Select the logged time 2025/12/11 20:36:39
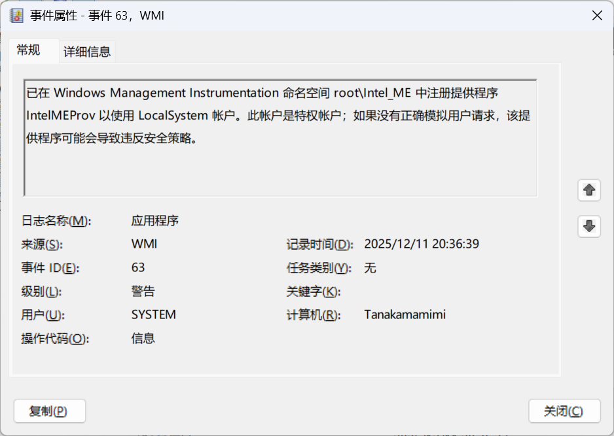This screenshot has height=436, width=614. pyautogui.click(x=422, y=244)
